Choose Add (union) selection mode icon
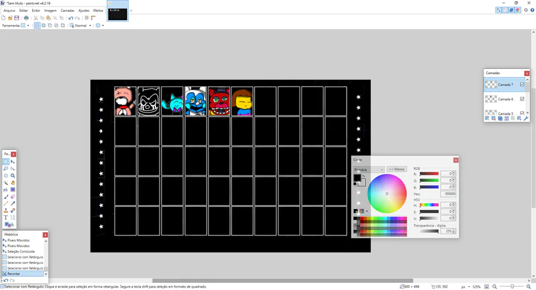Viewport: 536px width, 290px height. pyautogui.click(x=43, y=25)
